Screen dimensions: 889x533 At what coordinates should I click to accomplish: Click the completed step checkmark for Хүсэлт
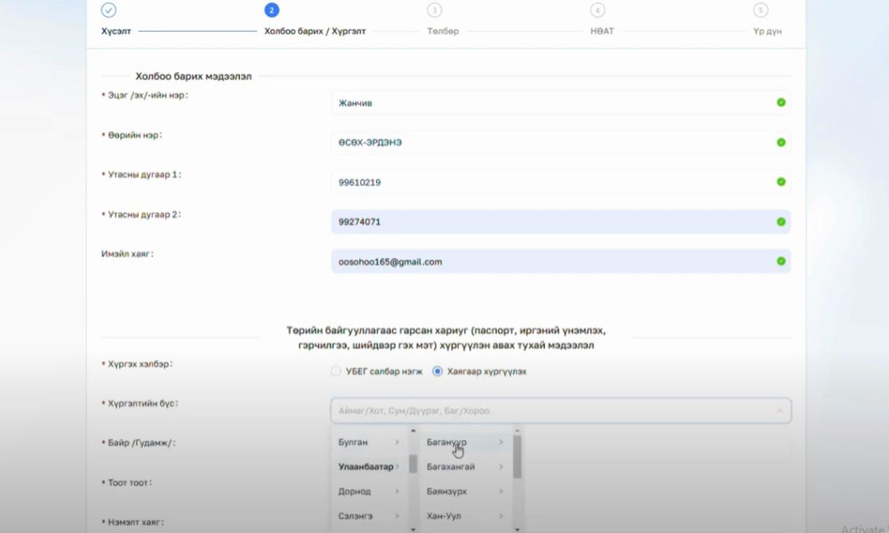click(x=108, y=10)
